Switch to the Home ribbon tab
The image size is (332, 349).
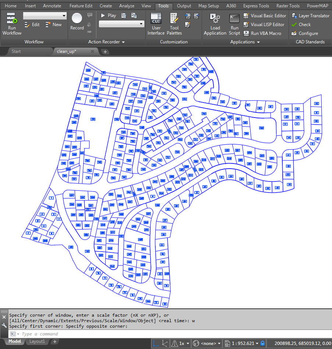coord(11,6)
